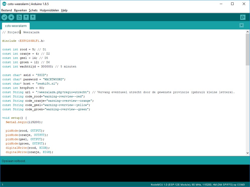Click the Save sketch down-arrow icon
Screen dimensions: 250x187
(33, 17)
